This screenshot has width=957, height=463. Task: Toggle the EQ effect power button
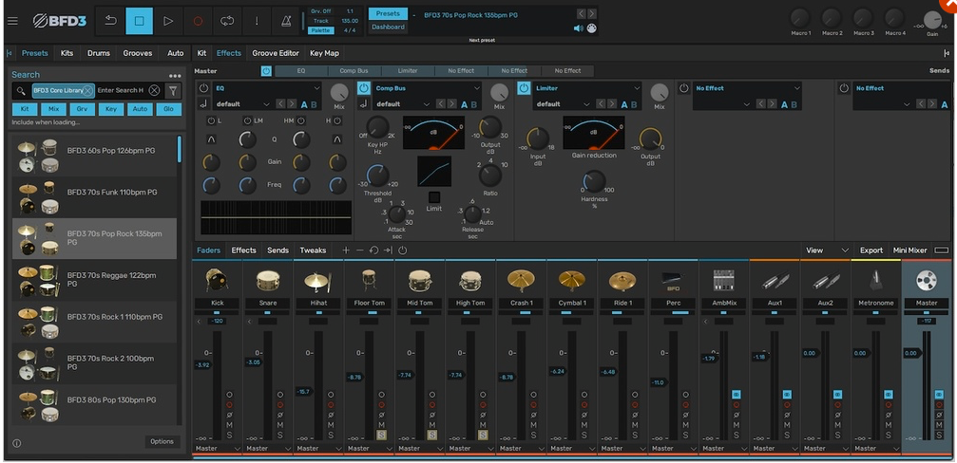pos(203,88)
